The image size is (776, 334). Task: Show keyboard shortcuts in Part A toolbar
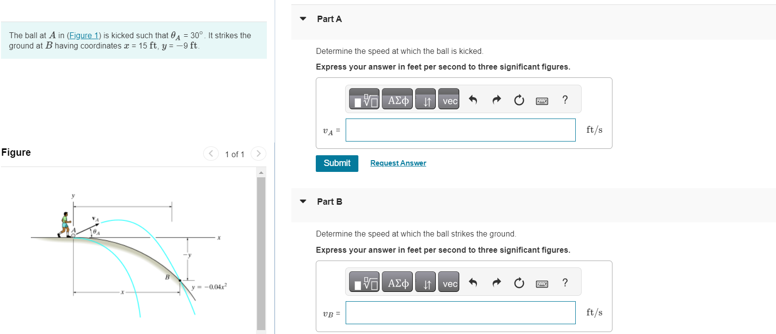coord(542,101)
